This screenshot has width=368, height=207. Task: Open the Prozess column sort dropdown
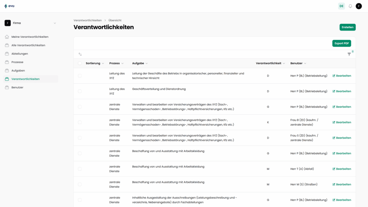(116, 63)
